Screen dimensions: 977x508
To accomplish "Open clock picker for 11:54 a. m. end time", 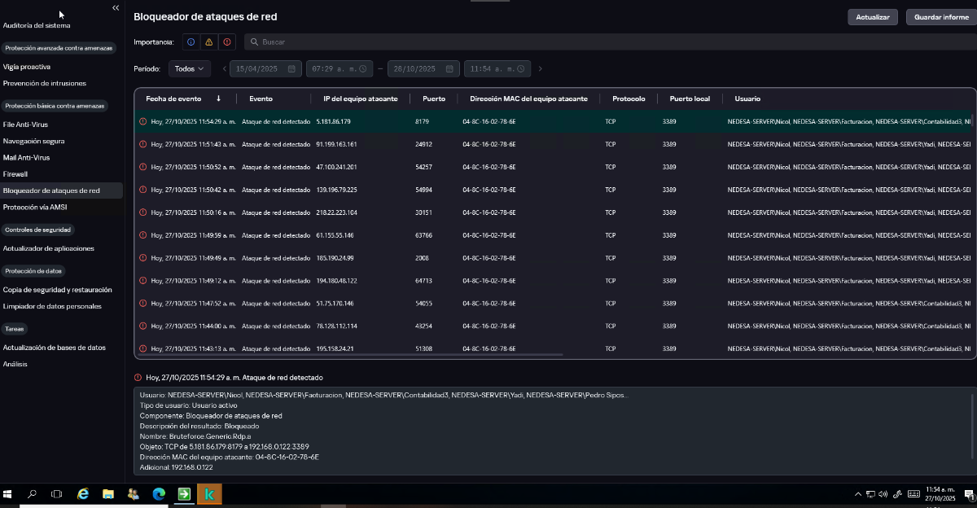I will 521,69.
